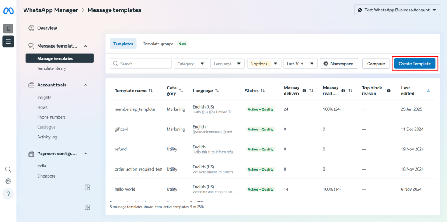Viewport: 447px width, 222px height.
Task: Click the Meta logo icon
Action: pyautogui.click(x=8, y=10)
